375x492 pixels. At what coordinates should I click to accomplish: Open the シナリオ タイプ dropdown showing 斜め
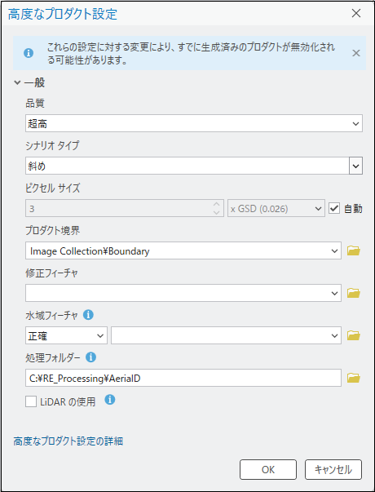194,166
